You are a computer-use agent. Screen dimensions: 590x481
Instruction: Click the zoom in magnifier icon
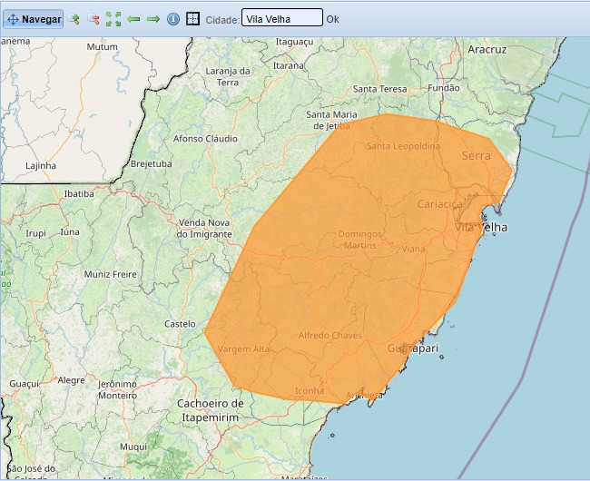coord(74,18)
